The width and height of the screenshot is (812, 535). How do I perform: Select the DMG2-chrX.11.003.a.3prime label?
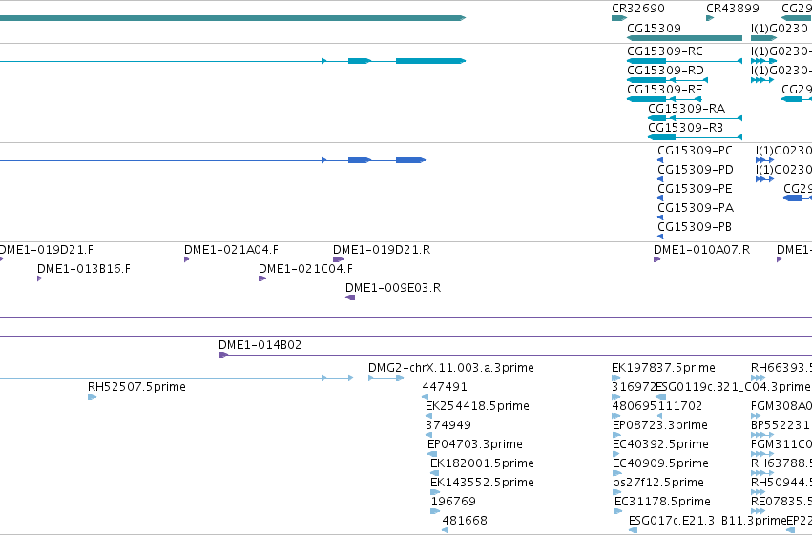pyautogui.click(x=451, y=368)
